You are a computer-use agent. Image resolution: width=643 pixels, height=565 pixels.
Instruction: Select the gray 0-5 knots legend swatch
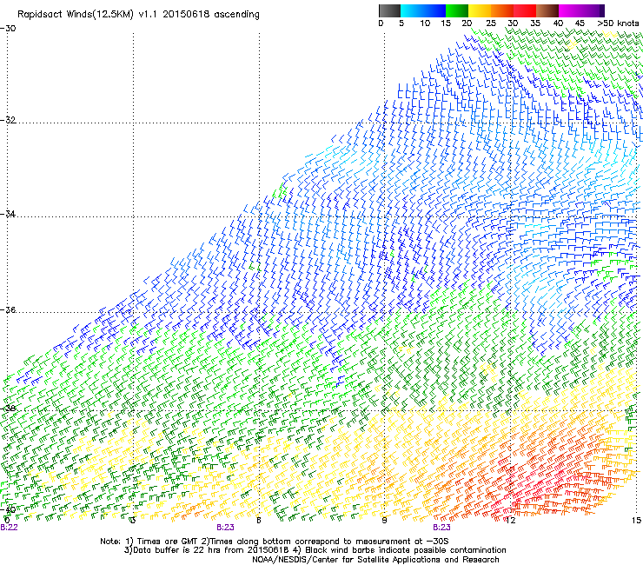coord(389,10)
